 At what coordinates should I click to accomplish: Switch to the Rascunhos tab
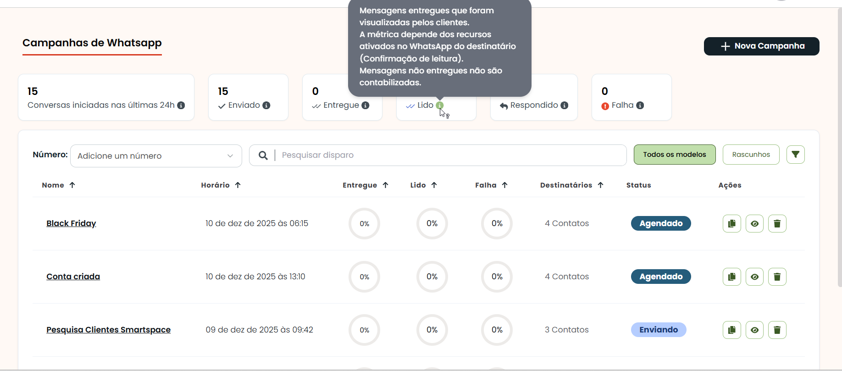click(x=751, y=155)
